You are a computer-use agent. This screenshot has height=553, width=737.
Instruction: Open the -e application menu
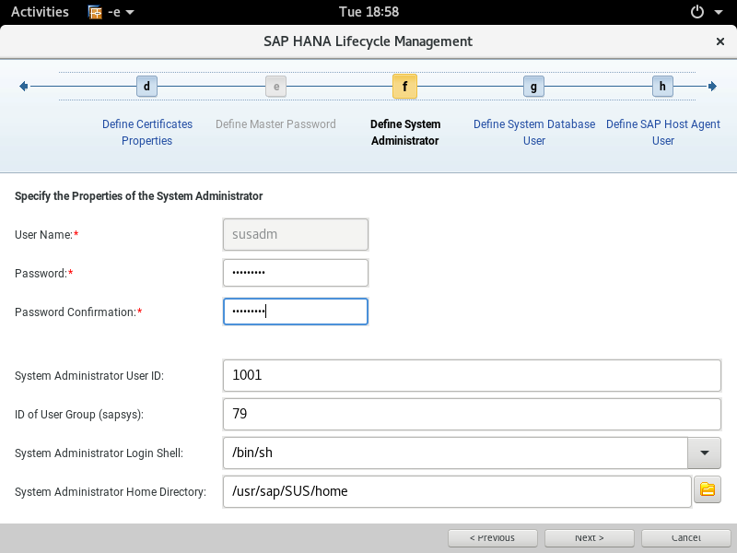pos(111,12)
